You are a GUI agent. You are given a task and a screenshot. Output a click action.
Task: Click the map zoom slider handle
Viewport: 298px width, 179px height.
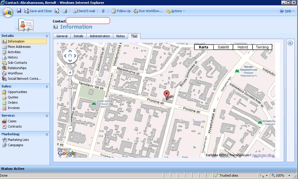tap(70, 87)
